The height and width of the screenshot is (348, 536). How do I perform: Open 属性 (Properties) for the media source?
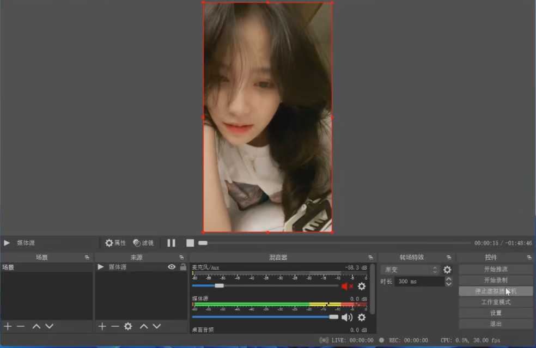click(x=115, y=243)
